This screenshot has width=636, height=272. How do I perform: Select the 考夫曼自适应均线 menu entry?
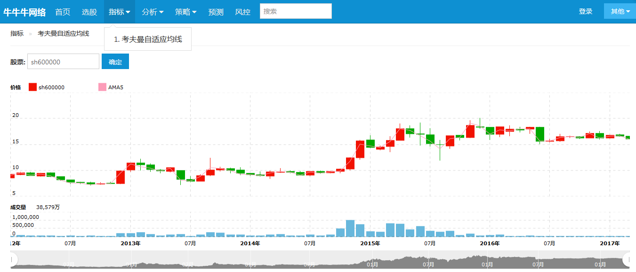click(147, 39)
